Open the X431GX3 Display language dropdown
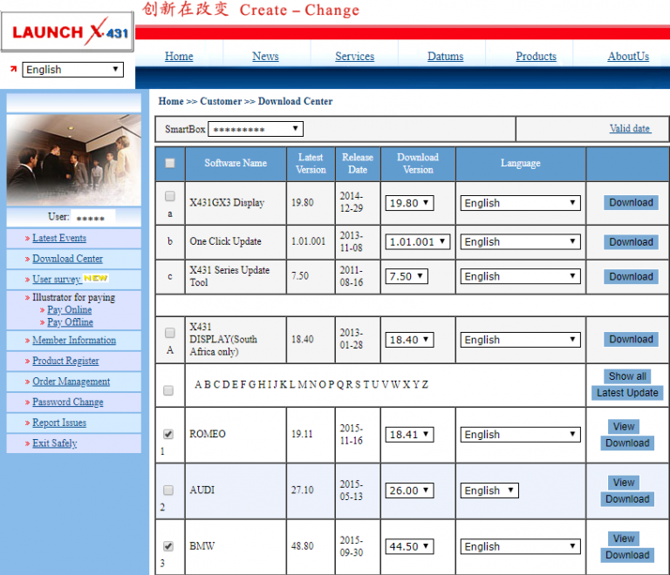 click(521, 203)
